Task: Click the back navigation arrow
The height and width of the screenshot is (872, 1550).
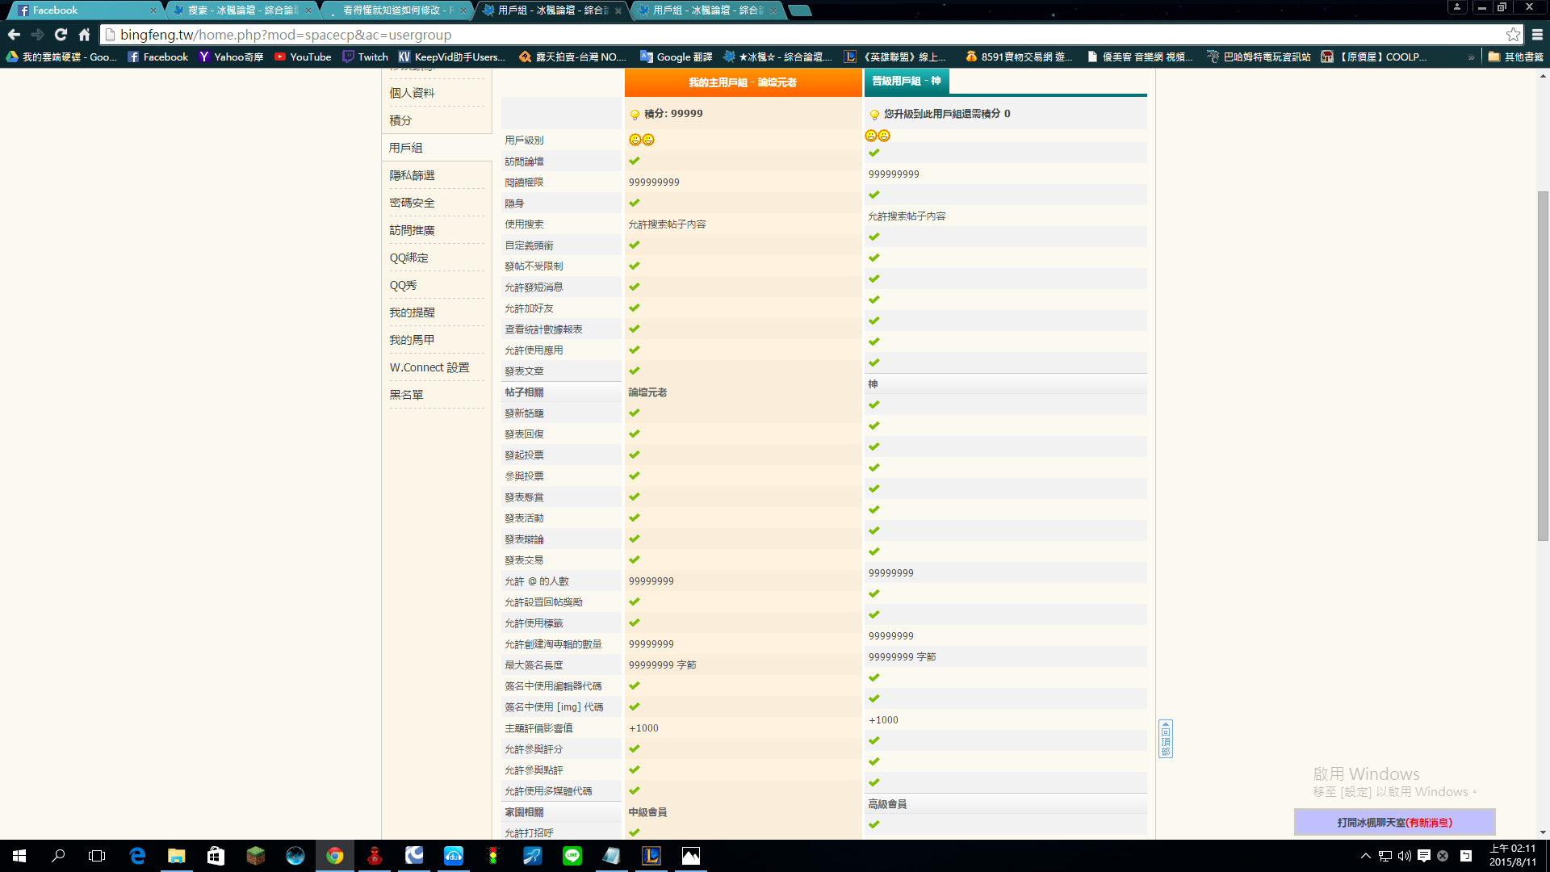Action: [14, 35]
